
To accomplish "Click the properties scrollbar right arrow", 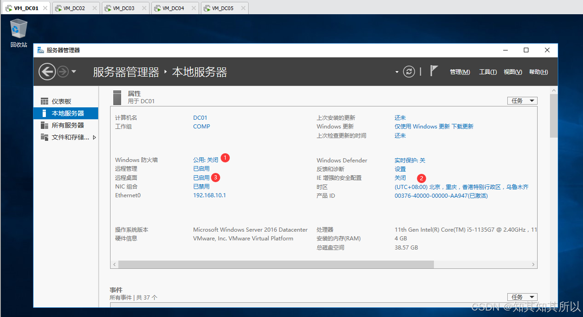I will (x=533, y=265).
